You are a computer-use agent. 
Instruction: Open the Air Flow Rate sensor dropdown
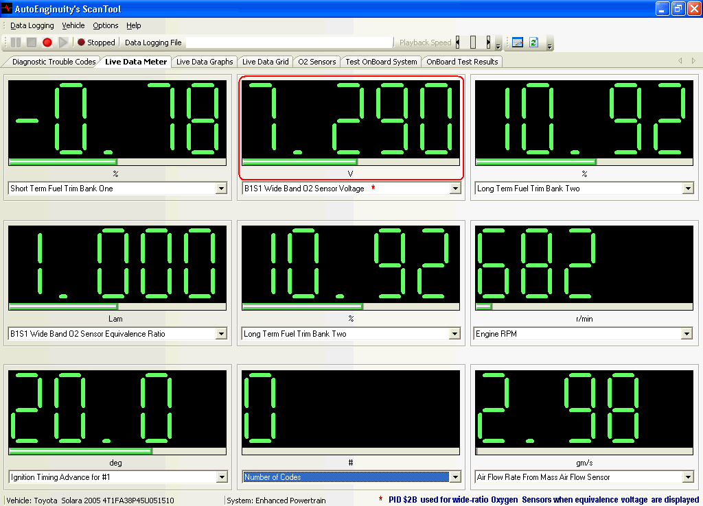(687, 477)
